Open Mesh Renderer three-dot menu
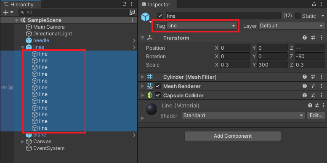Image resolution: width=327 pixels, height=163 pixels. 322,86
